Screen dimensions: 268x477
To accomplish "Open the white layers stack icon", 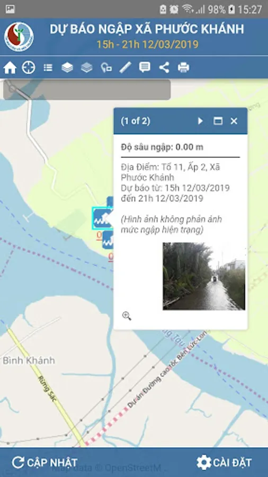I will point(67,67).
